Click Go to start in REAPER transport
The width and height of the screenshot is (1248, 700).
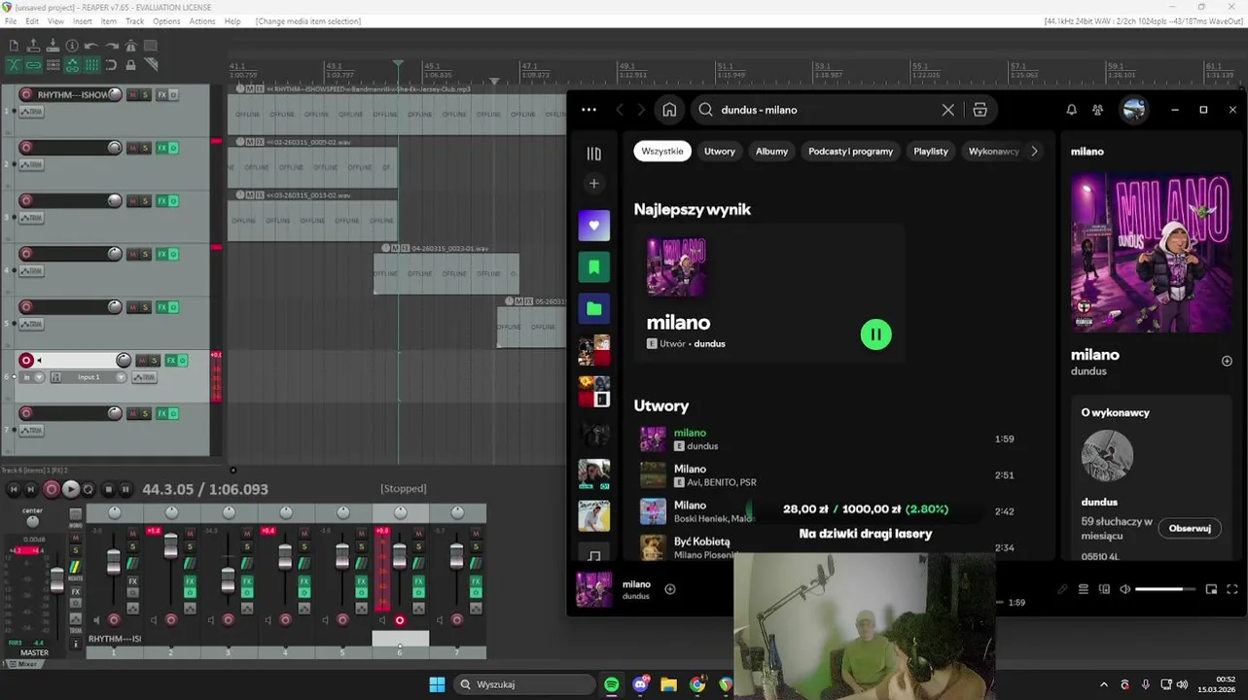[x=13, y=489]
